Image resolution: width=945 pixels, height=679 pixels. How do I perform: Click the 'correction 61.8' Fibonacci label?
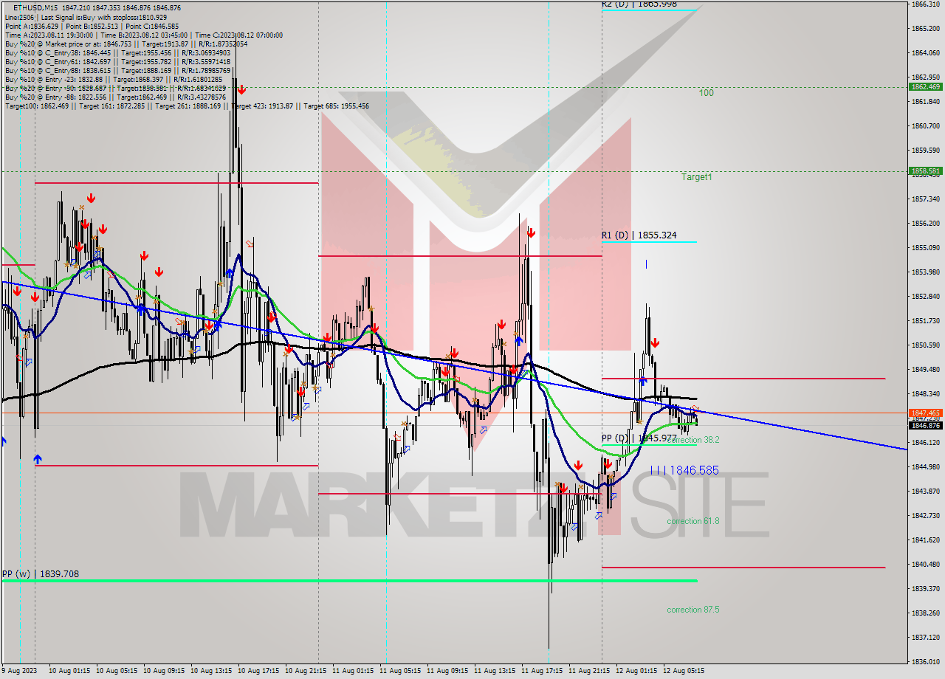693,520
